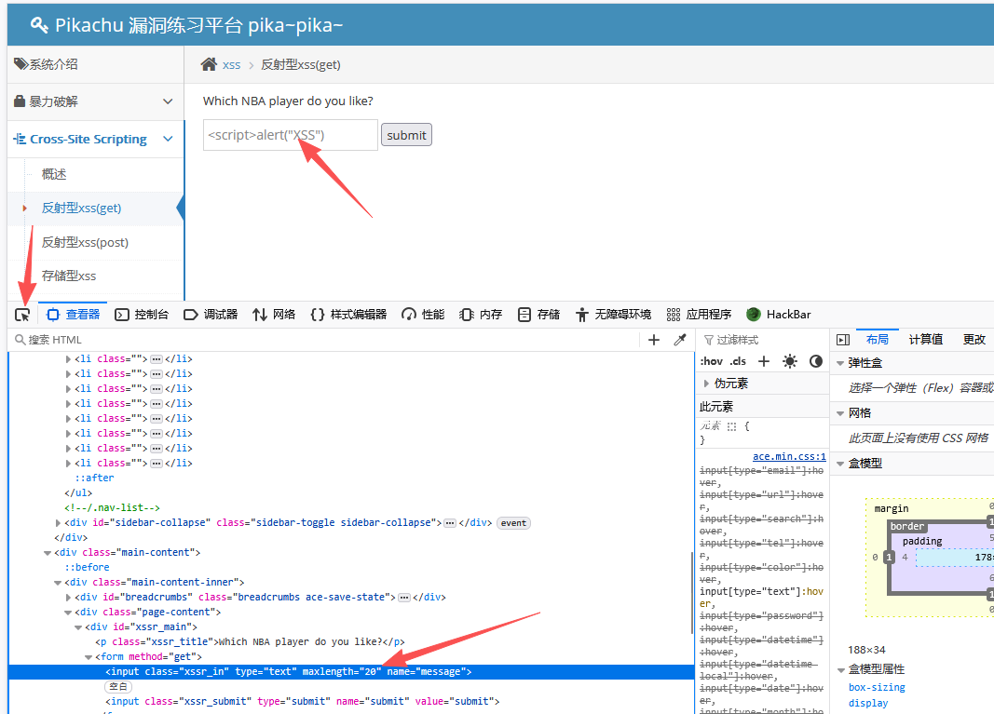
Task: Toggle light color scheme simulation sun icon
Action: (x=790, y=361)
